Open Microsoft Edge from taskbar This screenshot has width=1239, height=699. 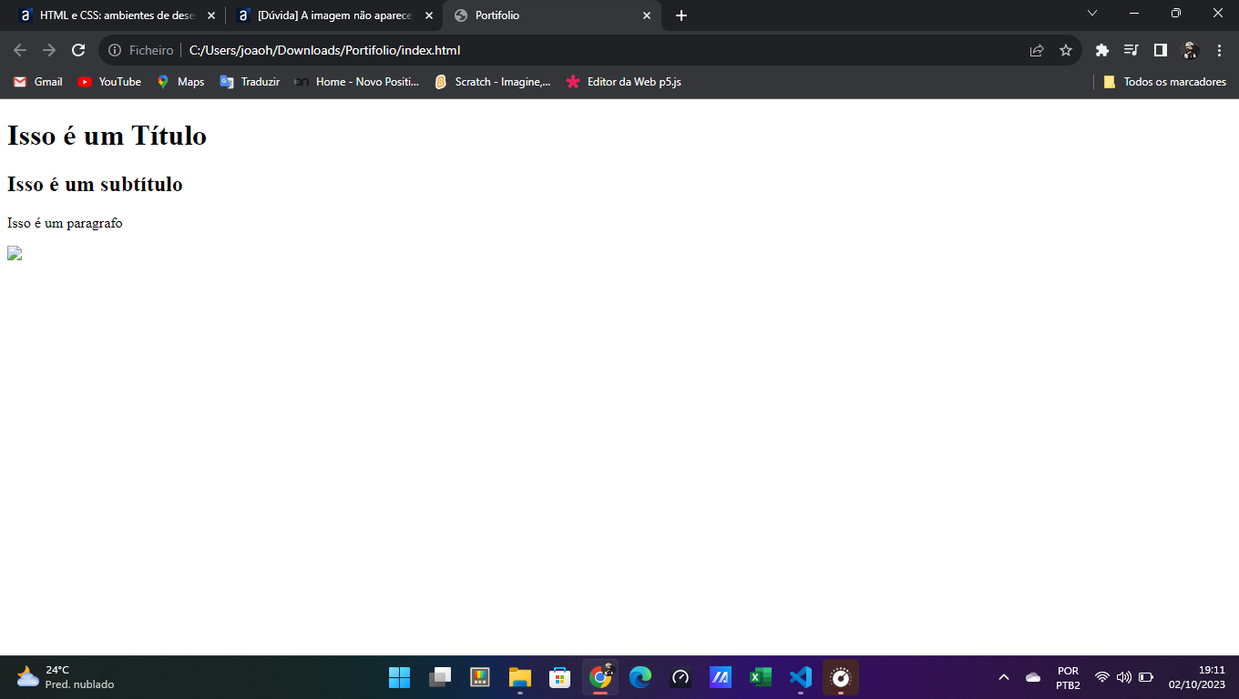[x=640, y=677]
